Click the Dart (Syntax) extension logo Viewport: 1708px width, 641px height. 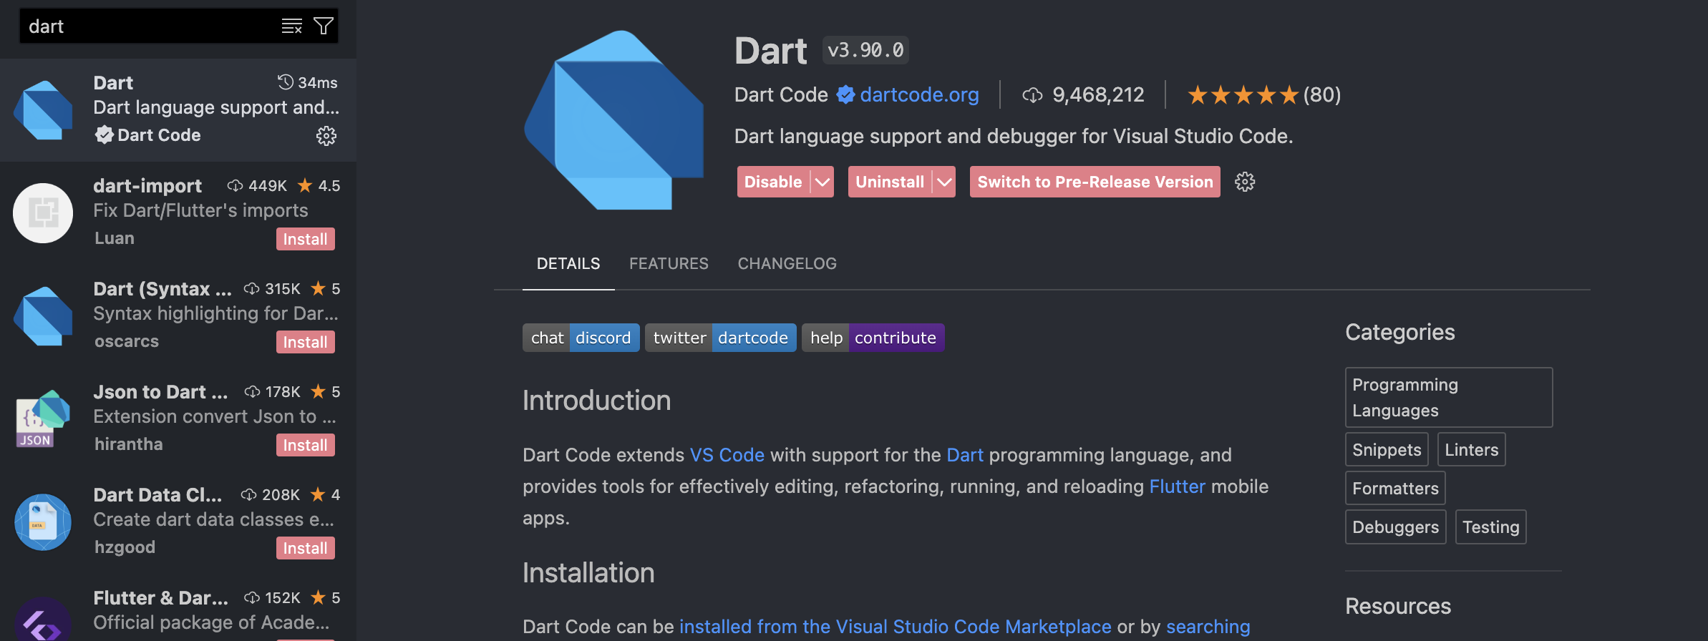pyautogui.click(x=43, y=316)
